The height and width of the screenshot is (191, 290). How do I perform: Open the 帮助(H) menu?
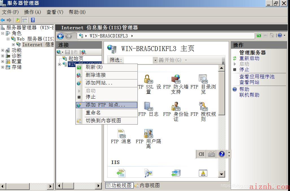pyautogui.click(x=77, y=12)
